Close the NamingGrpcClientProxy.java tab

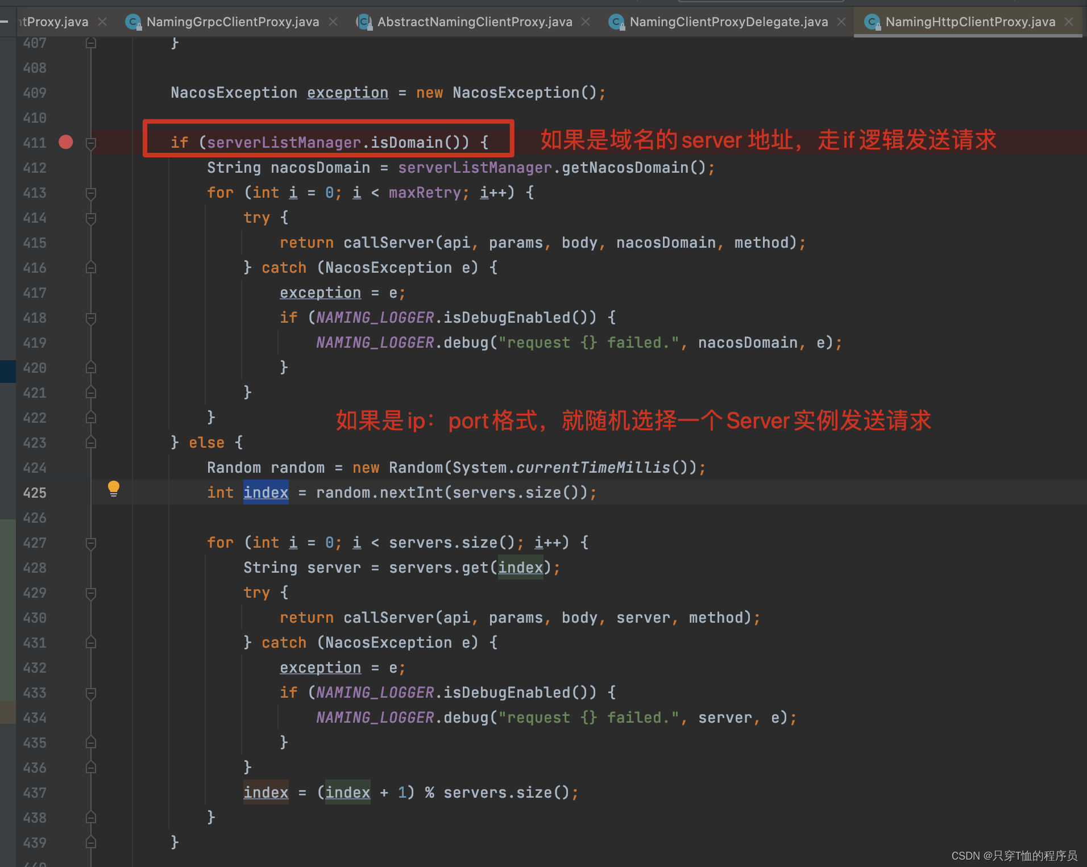point(333,22)
